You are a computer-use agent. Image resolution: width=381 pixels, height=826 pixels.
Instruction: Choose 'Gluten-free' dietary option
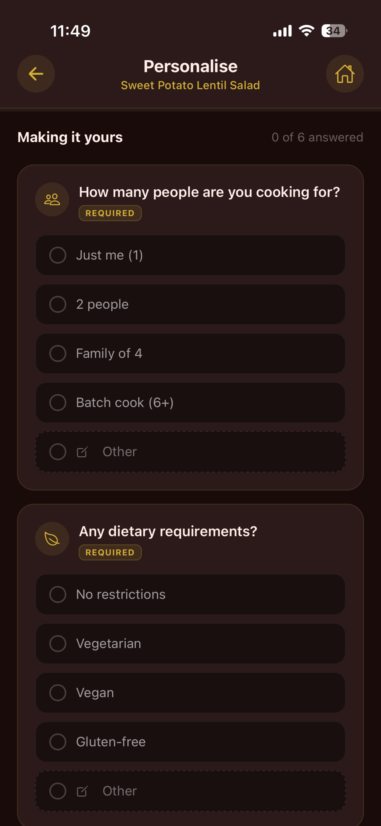(x=190, y=742)
